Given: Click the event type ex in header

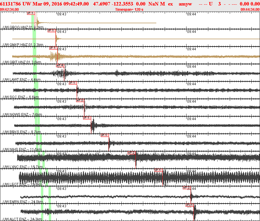Looking at the screenshot, I should point(171,4).
